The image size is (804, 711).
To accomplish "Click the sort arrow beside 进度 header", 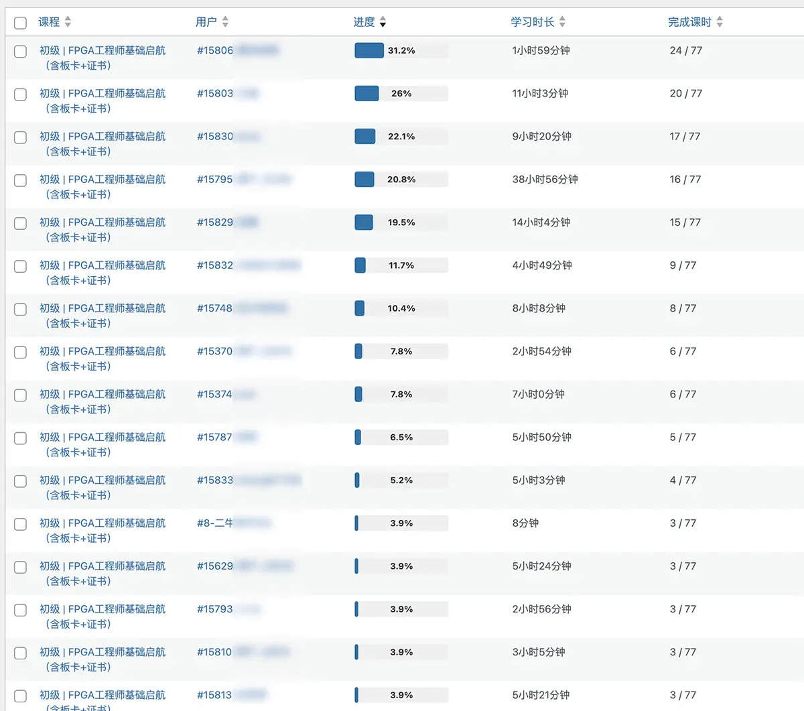I will tap(383, 22).
